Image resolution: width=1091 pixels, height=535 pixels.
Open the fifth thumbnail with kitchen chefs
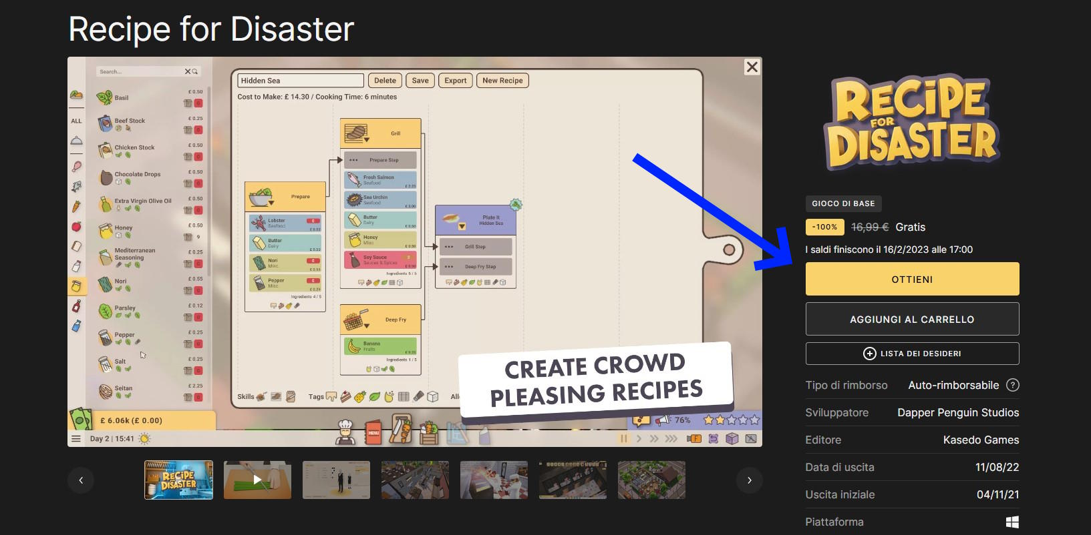[494, 480]
